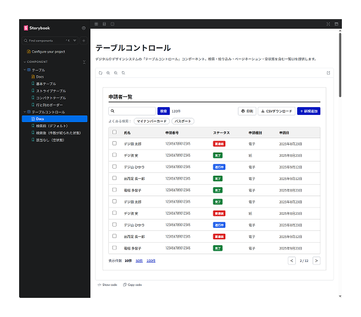Click Copy code below the preview

(x=132, y=285)
